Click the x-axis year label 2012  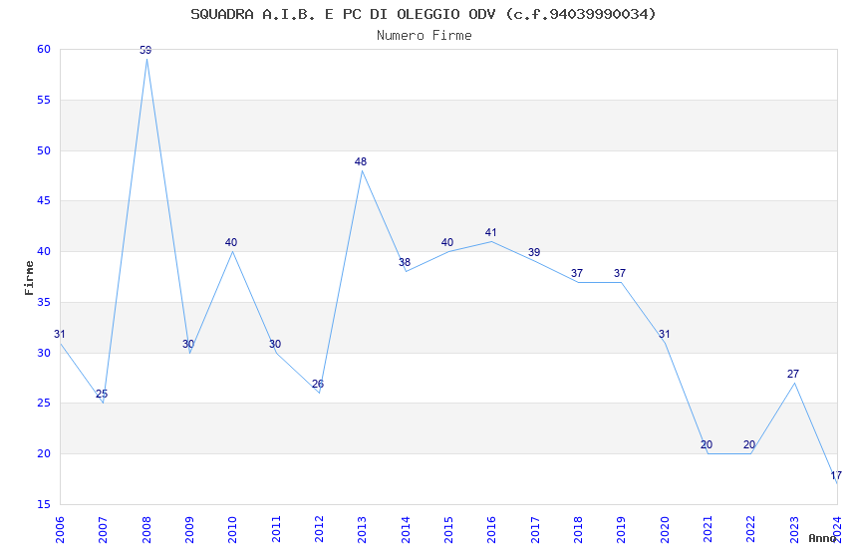pos(319,530)
